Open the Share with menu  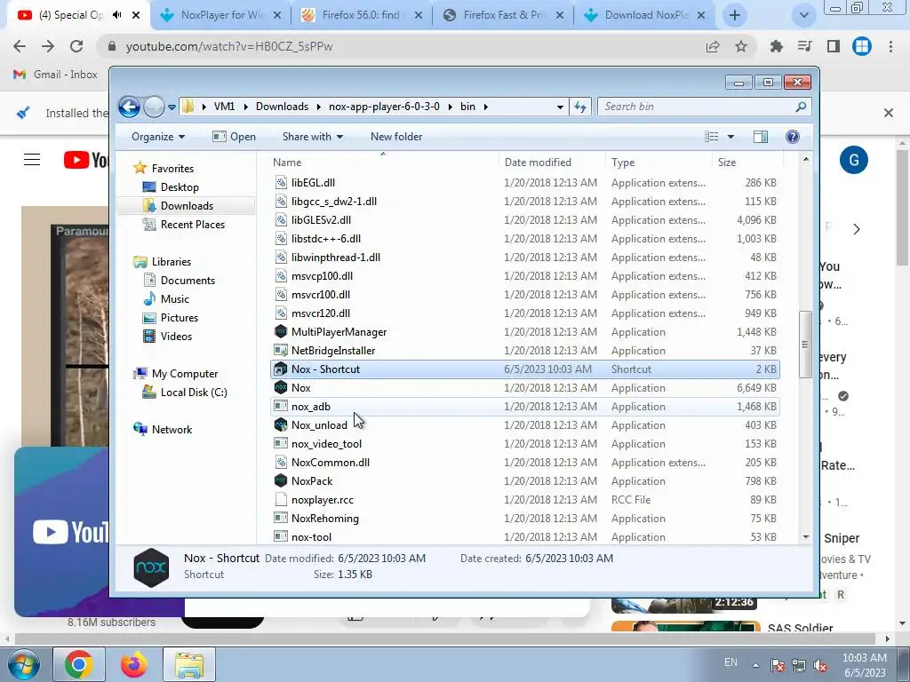click(x=313, y=137)
